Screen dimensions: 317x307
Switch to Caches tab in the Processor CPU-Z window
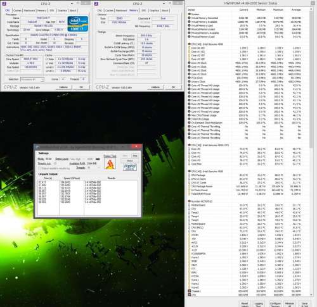17,10
